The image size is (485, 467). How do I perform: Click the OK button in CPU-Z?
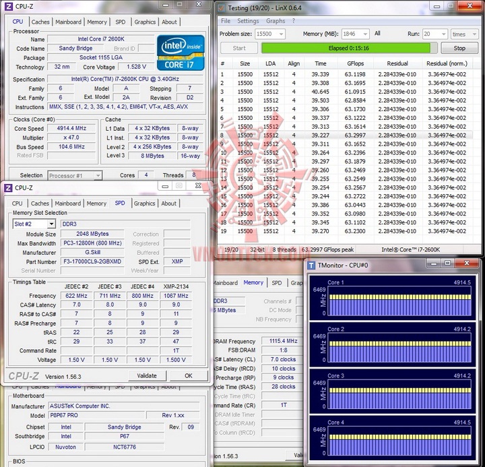coord(189,376)
